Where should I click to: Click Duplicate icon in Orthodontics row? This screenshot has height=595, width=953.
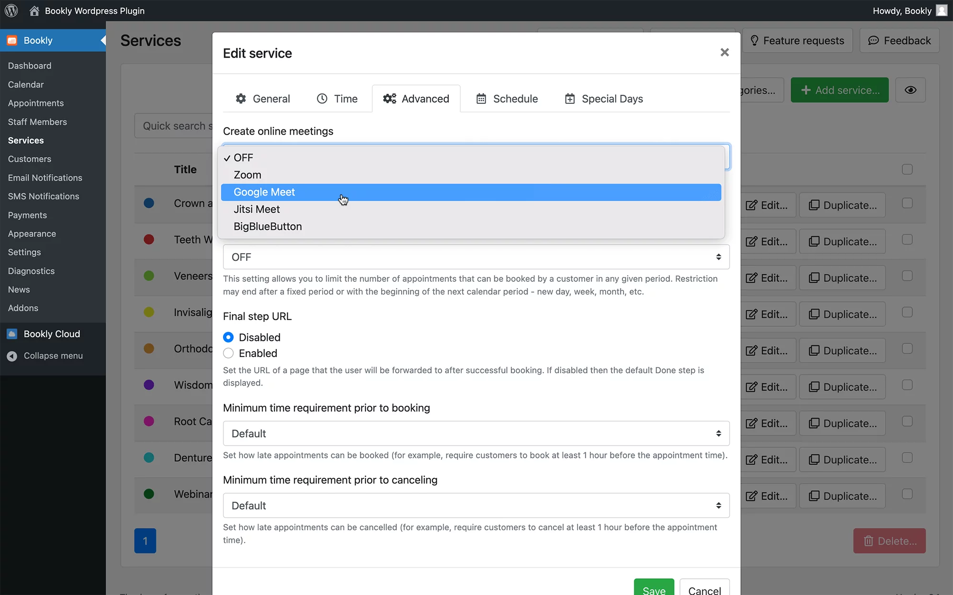coord(814,351)
